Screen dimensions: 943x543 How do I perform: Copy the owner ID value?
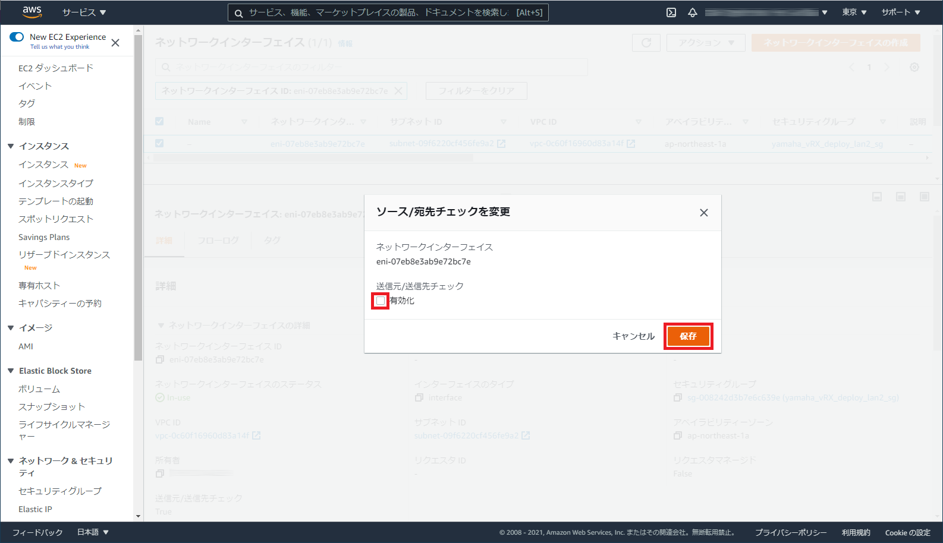coord(160,473)
